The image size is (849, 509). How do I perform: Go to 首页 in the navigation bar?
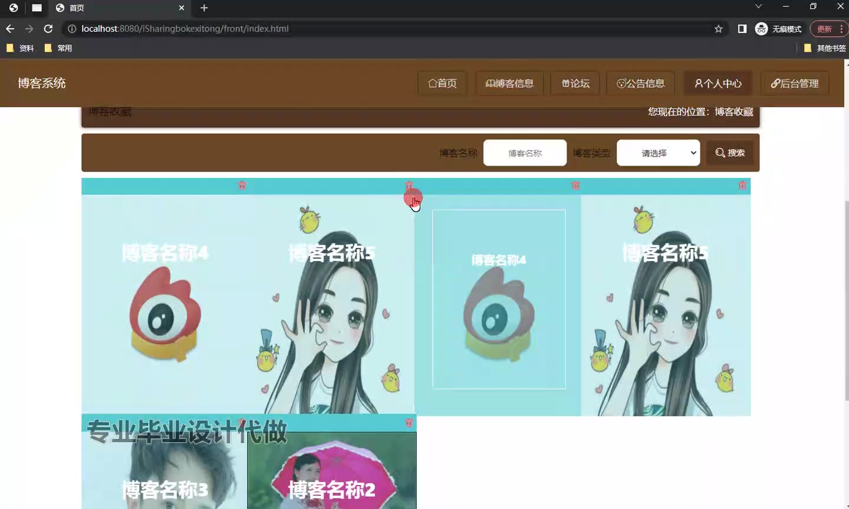442,83
